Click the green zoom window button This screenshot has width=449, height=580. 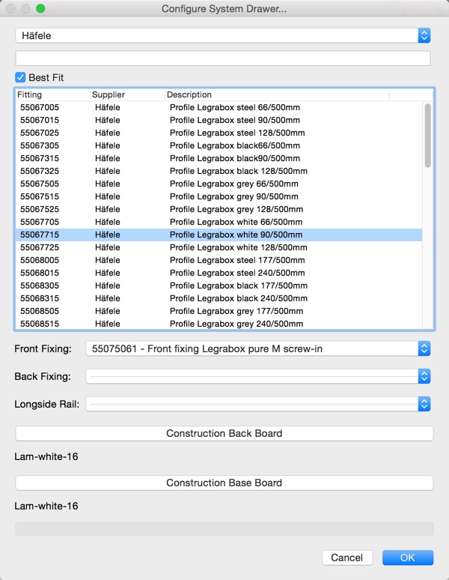(x=40, y=8)
